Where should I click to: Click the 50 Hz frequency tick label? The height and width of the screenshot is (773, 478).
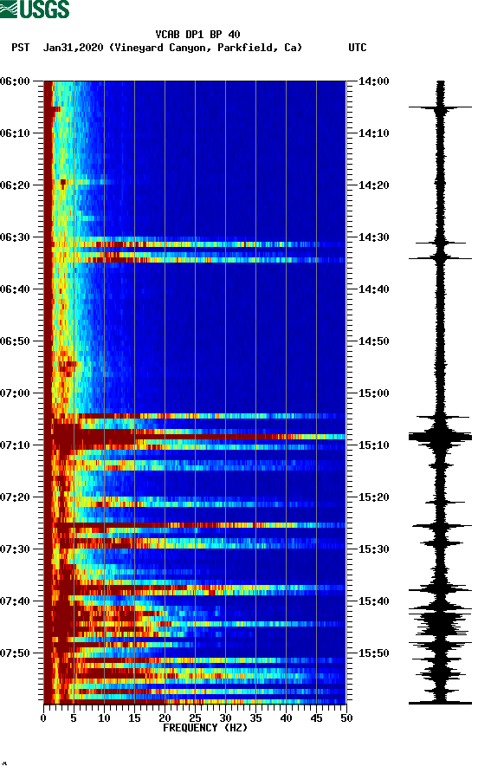pos(346,718)
